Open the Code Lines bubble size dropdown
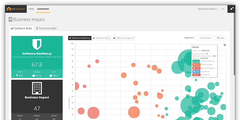The width and height of the screenshot is (240, 120). coord(205,38)
